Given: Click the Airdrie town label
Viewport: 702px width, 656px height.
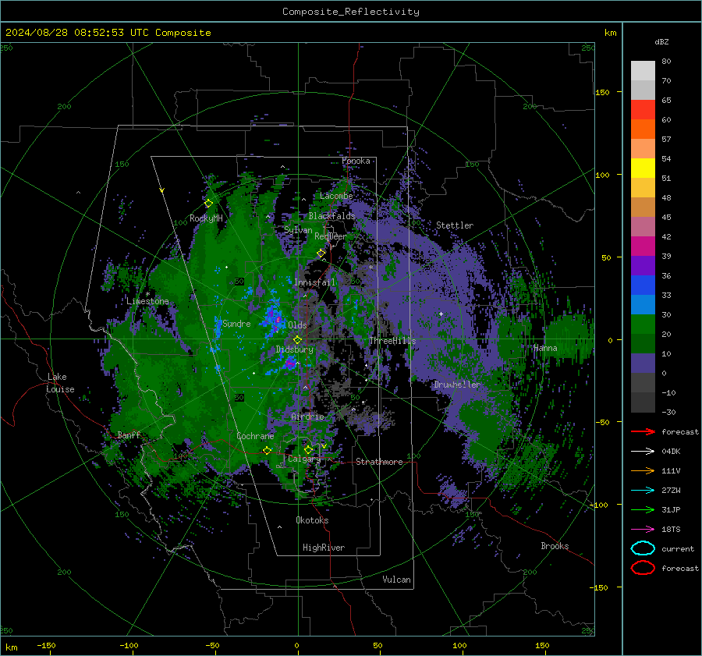Looking at the screenshot, I should [x=307, y=417].
